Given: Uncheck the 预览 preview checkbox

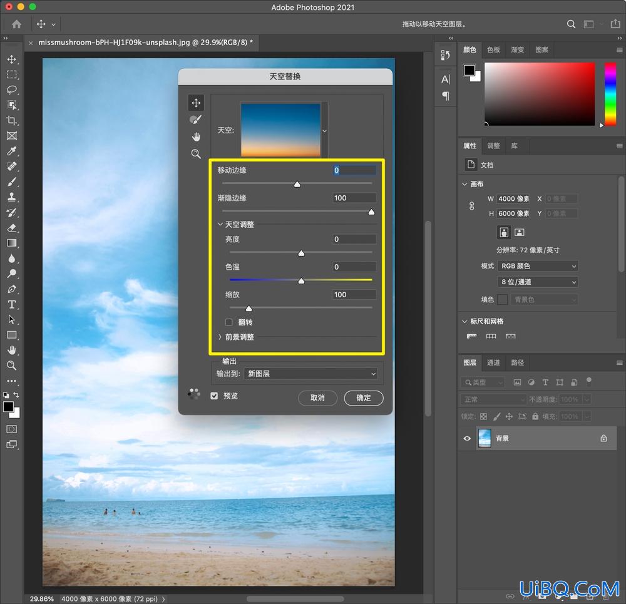Looking at the screenshot, I should pyautogui.click(x=214, y=396).
